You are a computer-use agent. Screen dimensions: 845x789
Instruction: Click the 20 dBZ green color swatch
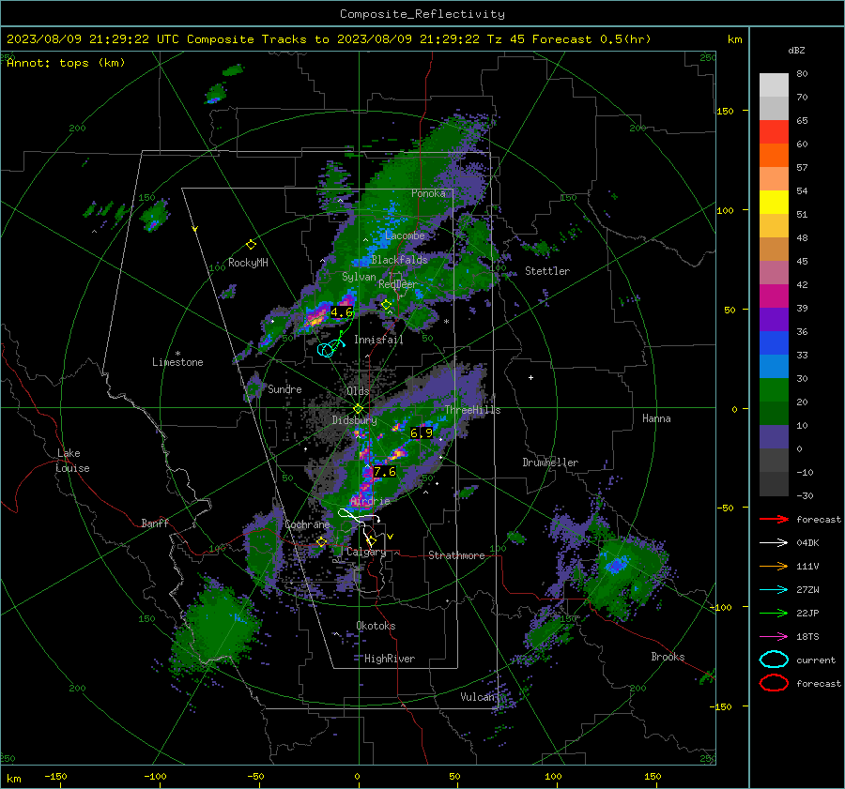coord(774,390)
